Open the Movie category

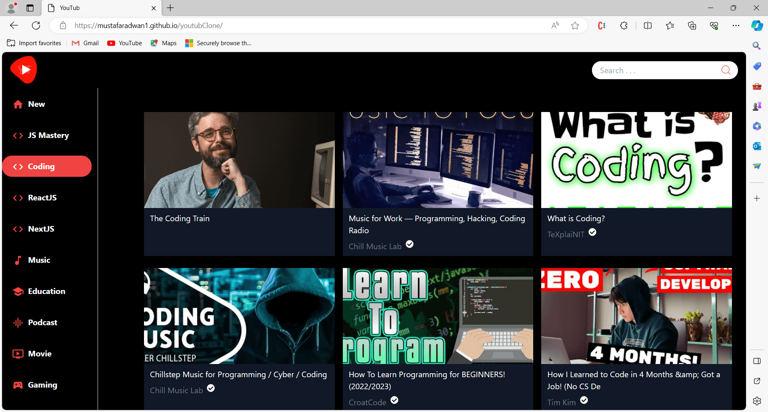coord(47,354)
